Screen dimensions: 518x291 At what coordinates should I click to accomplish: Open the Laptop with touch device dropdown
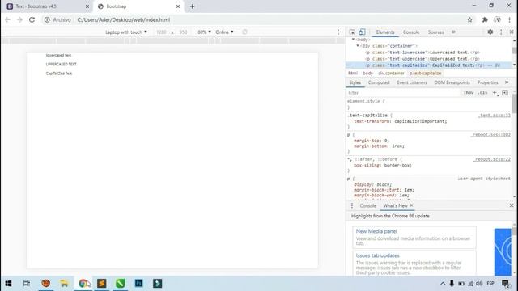[x=126, y=32]
